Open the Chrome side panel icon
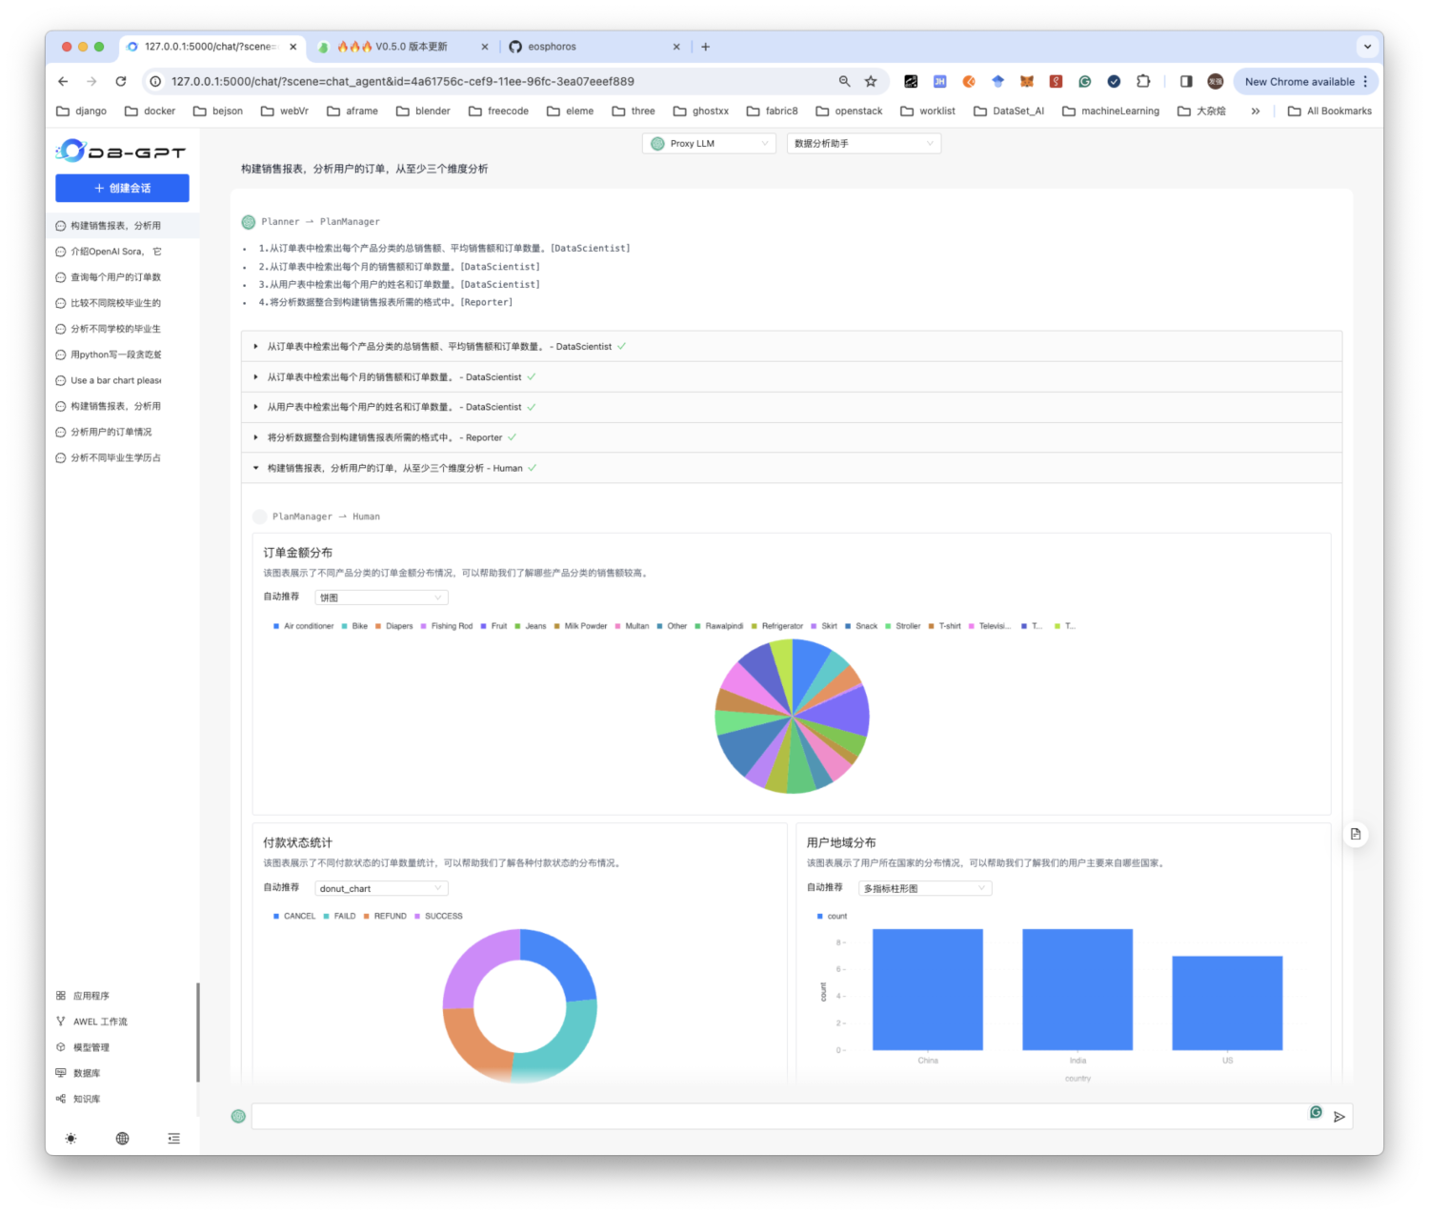 point(1186,81)
